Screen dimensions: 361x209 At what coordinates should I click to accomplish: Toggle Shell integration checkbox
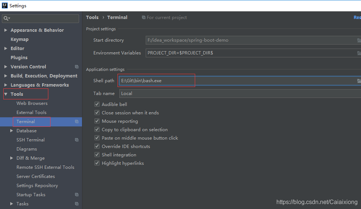pyautogui.click(x=97, y=155)
